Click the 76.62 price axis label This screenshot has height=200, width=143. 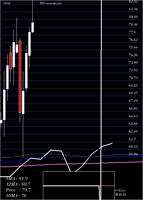(x=133, y=40)
